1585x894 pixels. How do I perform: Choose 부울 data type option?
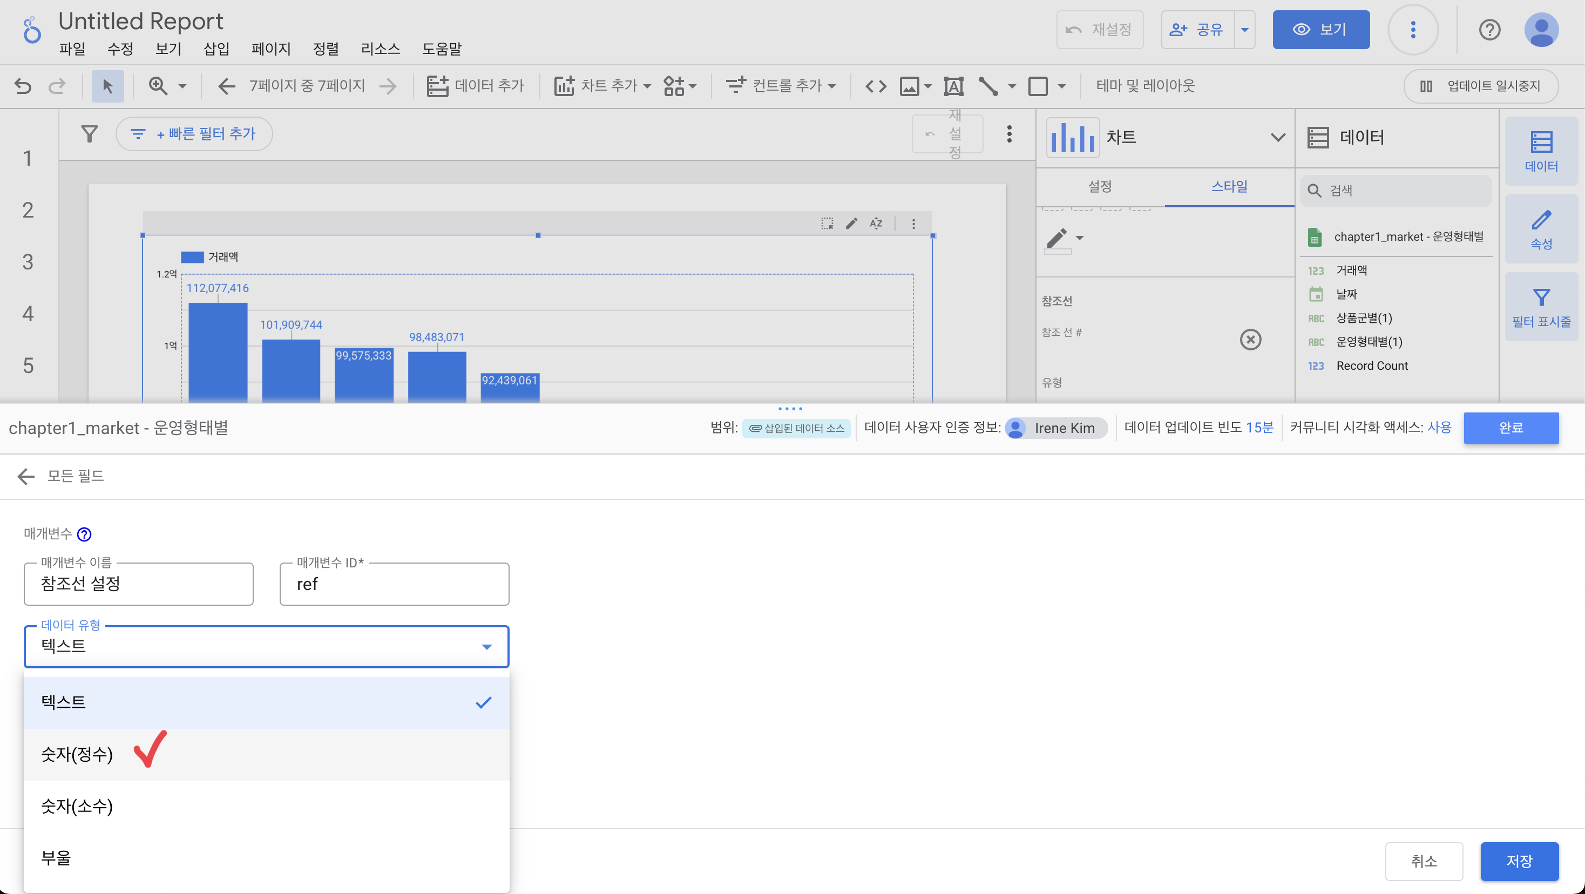[56, 858]
